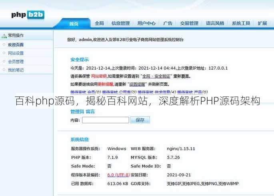Image resolution: width=274 pixels, height=196 pixels.
Task: Click the phpb2b logo
Action: click(28, 15)
